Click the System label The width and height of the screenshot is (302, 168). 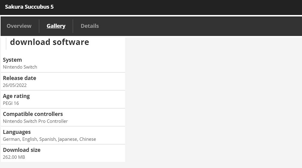[x=12, y=60]
